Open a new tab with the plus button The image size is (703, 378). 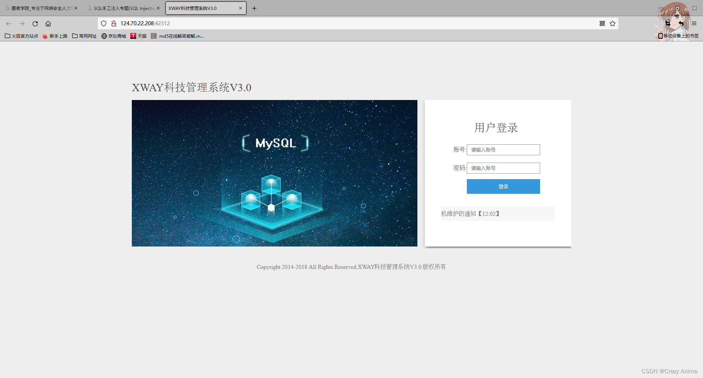254,8
